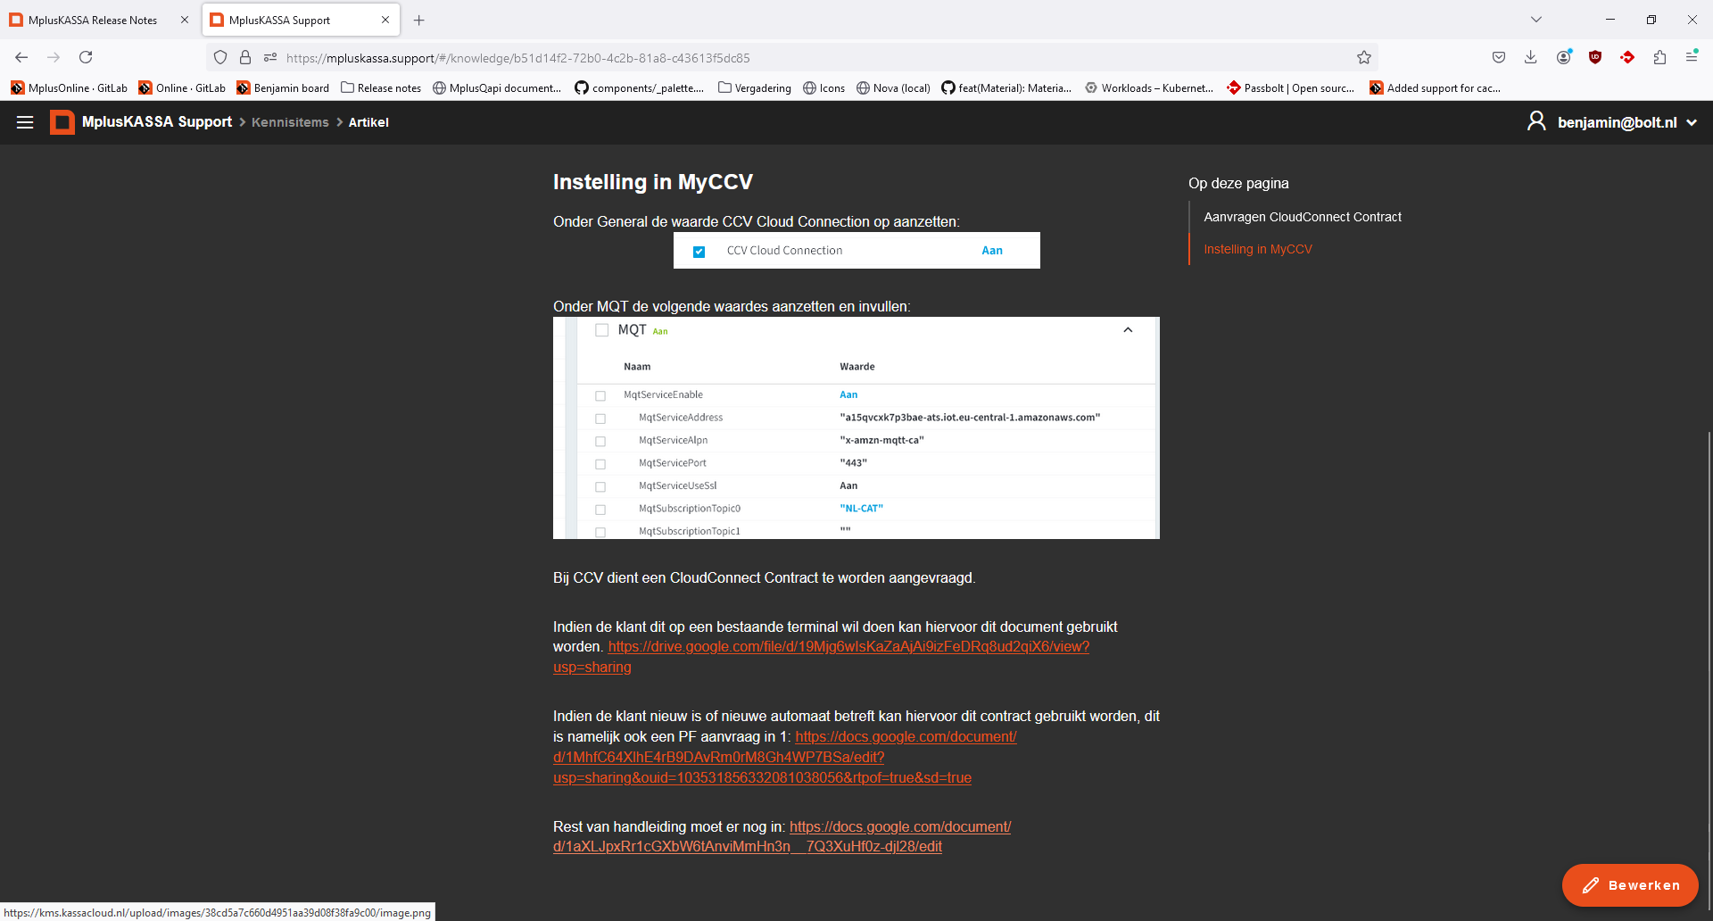The height and width of the screenshot is (921, 1713).
Task: Jump to Aanvragen CloudConnect Contract section
Action: [1303, 217]
